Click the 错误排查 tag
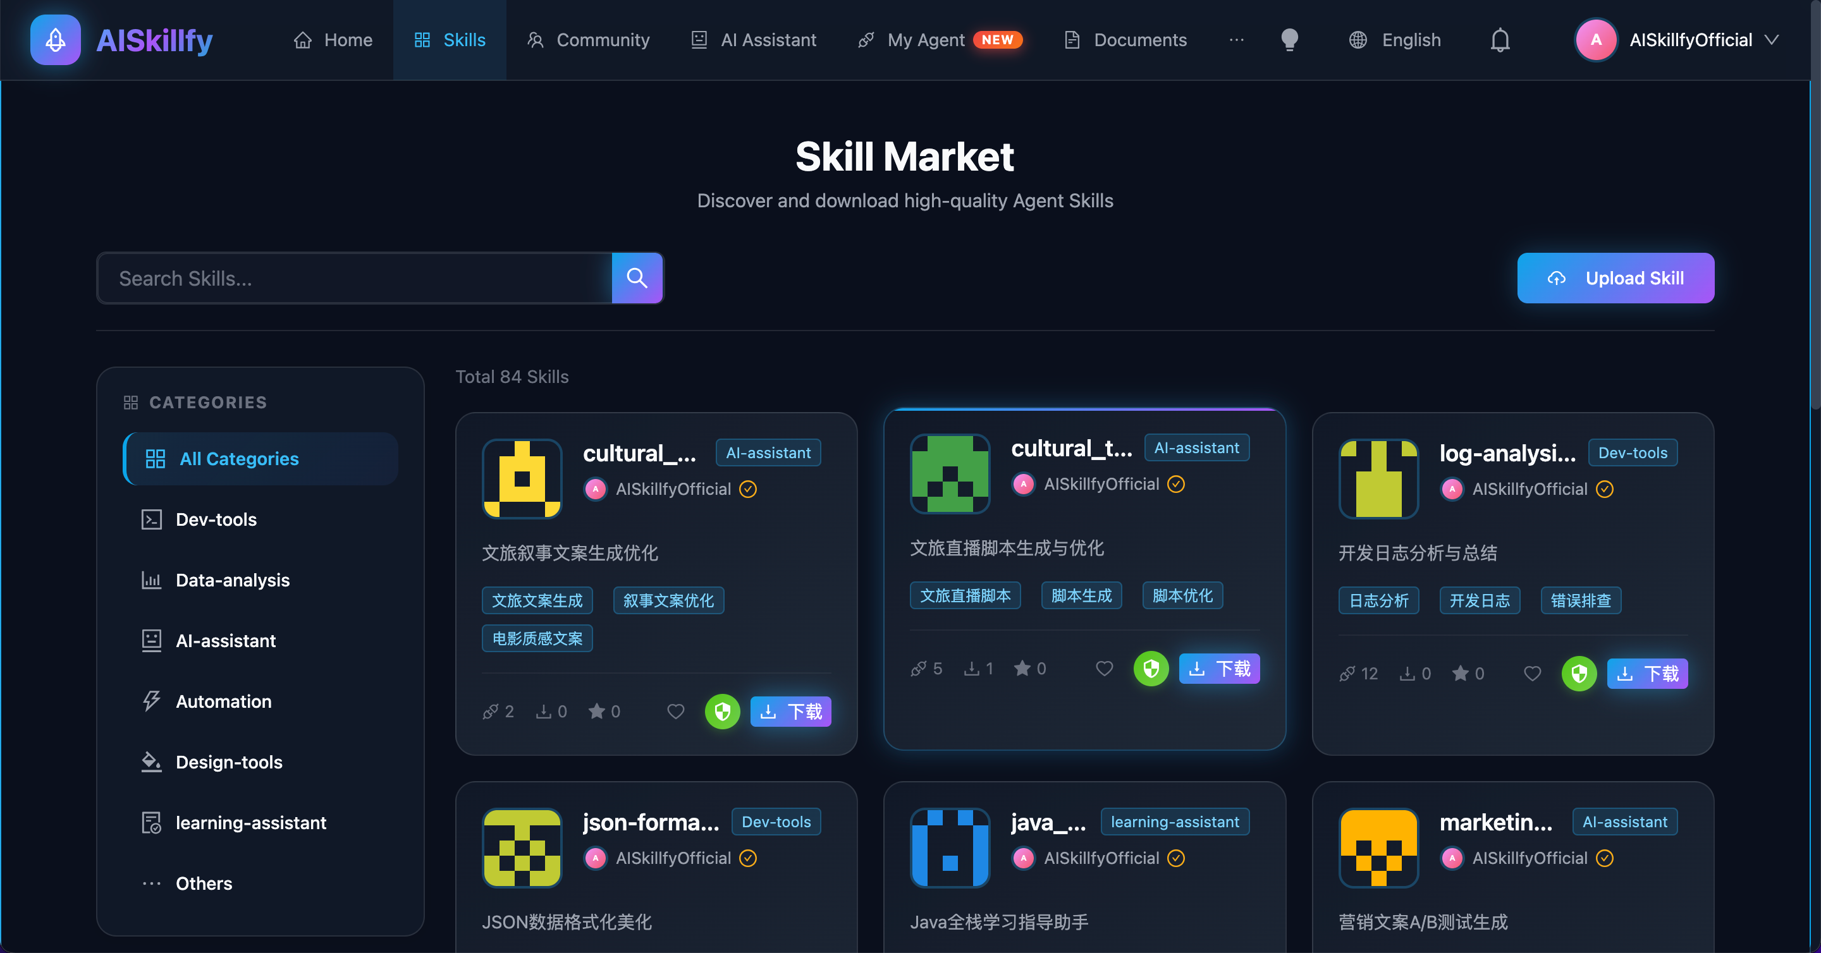The width and height of the screenshot is (1821, 953). 1581,600
